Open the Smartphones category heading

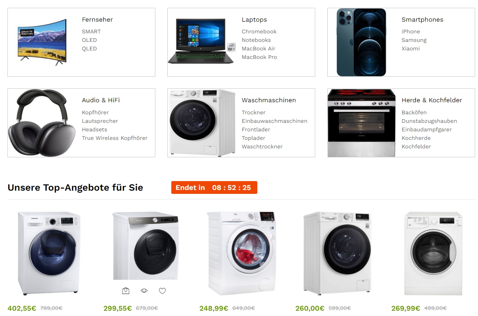422,20
